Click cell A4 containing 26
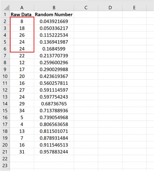The height and width of the screenshot is (171, 154). (22, 35)
